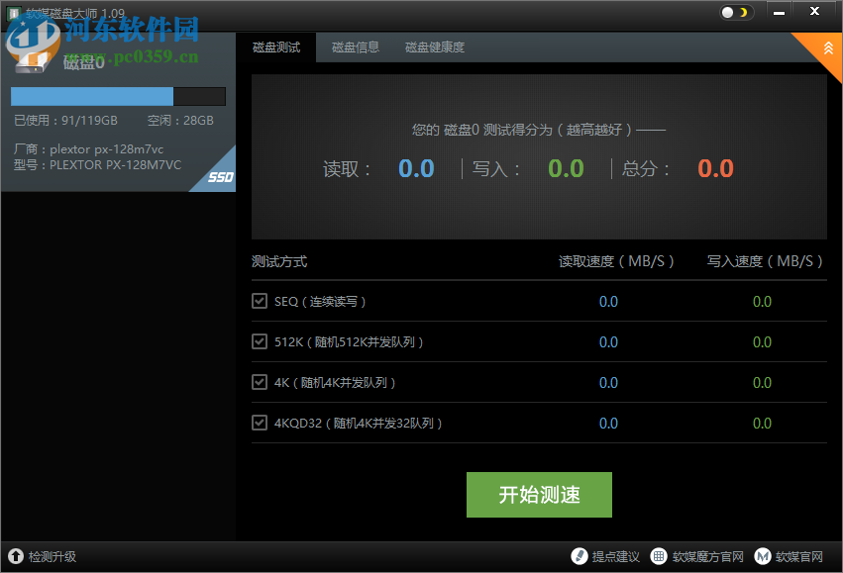Click 4K row read speed value

pos(608,383)
